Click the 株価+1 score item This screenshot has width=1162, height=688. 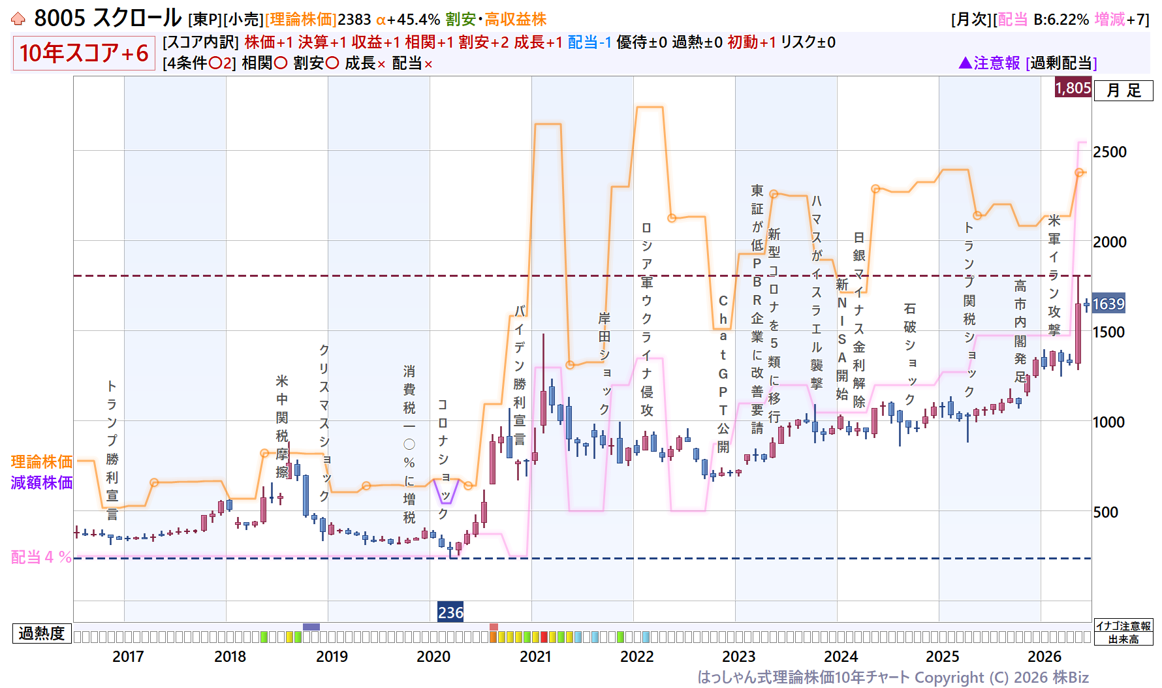269,42
